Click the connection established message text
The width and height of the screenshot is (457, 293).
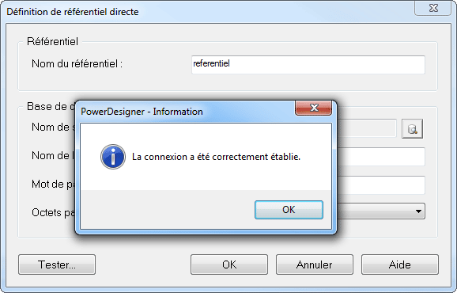[x=216, y=157]
